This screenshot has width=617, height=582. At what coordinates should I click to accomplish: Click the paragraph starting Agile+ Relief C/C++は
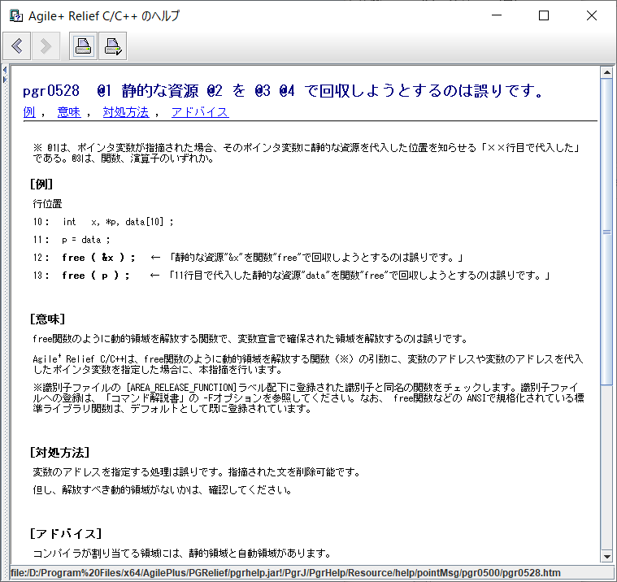point(308,364)
